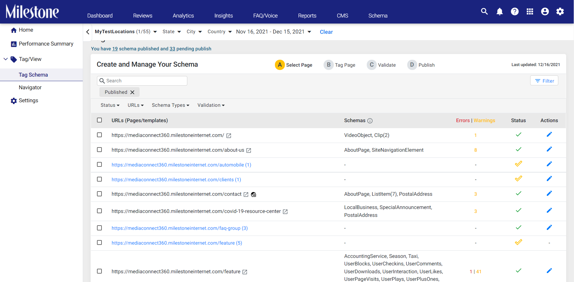The image size is (574, 282).
Task: Click step A Select Page circle
Action: coord(280,65)
